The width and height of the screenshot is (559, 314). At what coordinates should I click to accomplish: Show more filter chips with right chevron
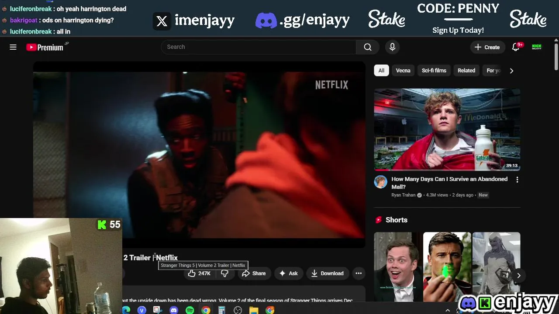click(x=511, y=71)
